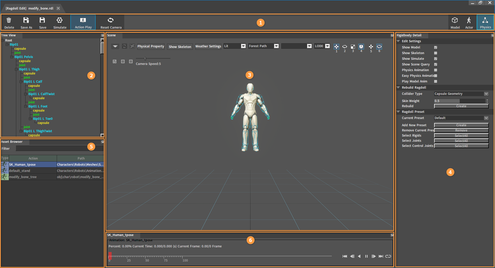Step back one frame
The width and height of the screenshot is (495, 268).
click(x=352, y=256)
